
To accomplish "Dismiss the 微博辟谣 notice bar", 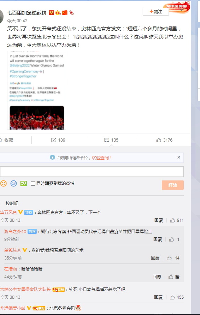I will point(179,157).
